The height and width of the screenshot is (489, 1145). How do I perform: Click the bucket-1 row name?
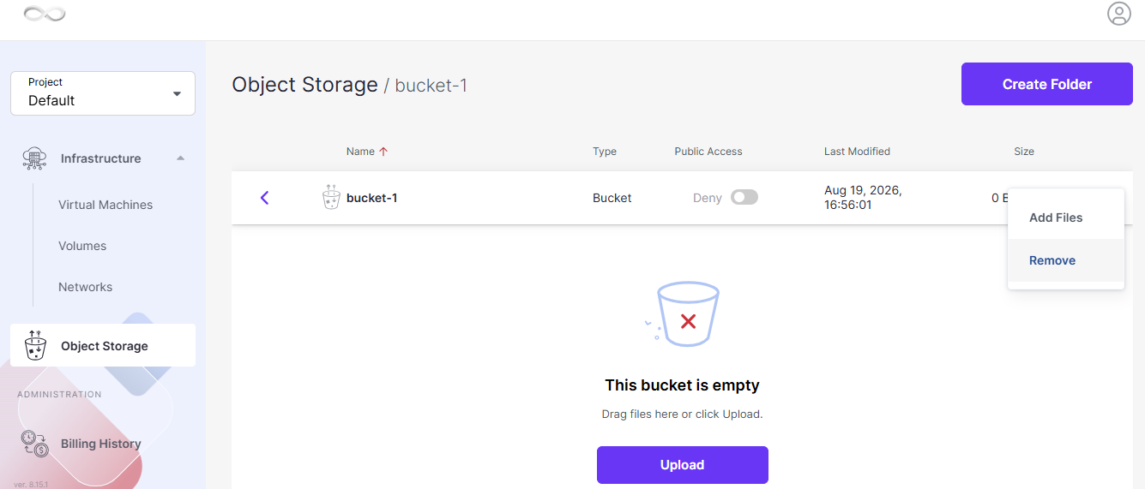(x=371, y=198)
